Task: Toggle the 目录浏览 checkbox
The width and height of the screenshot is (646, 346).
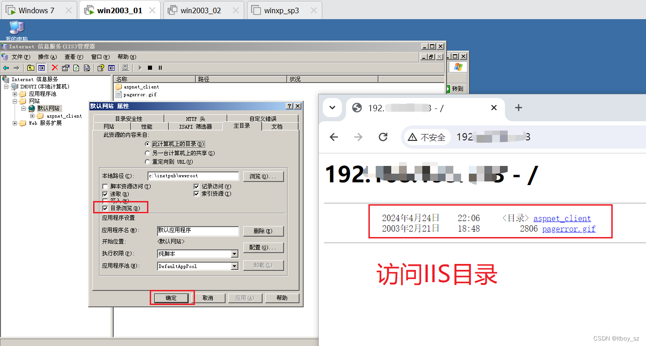Action: click(x=105, y=208)
